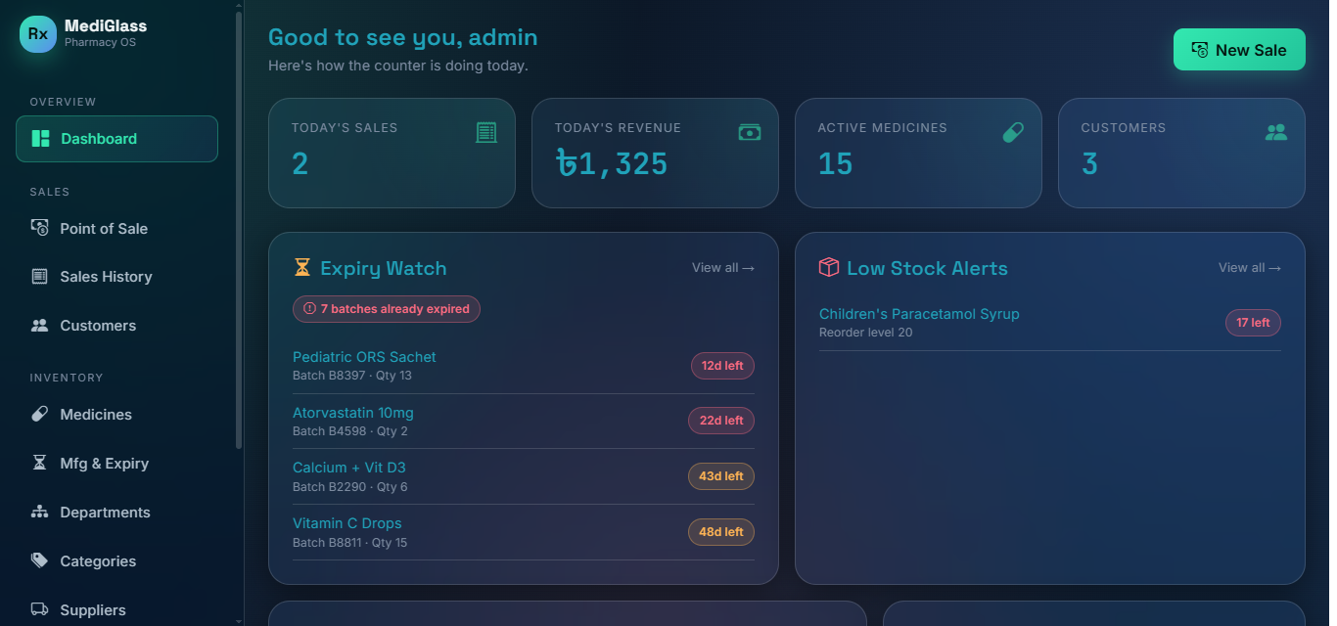The image size is (1337, 626).
Task: Open Point of Sale page
Action: [116, 229]
